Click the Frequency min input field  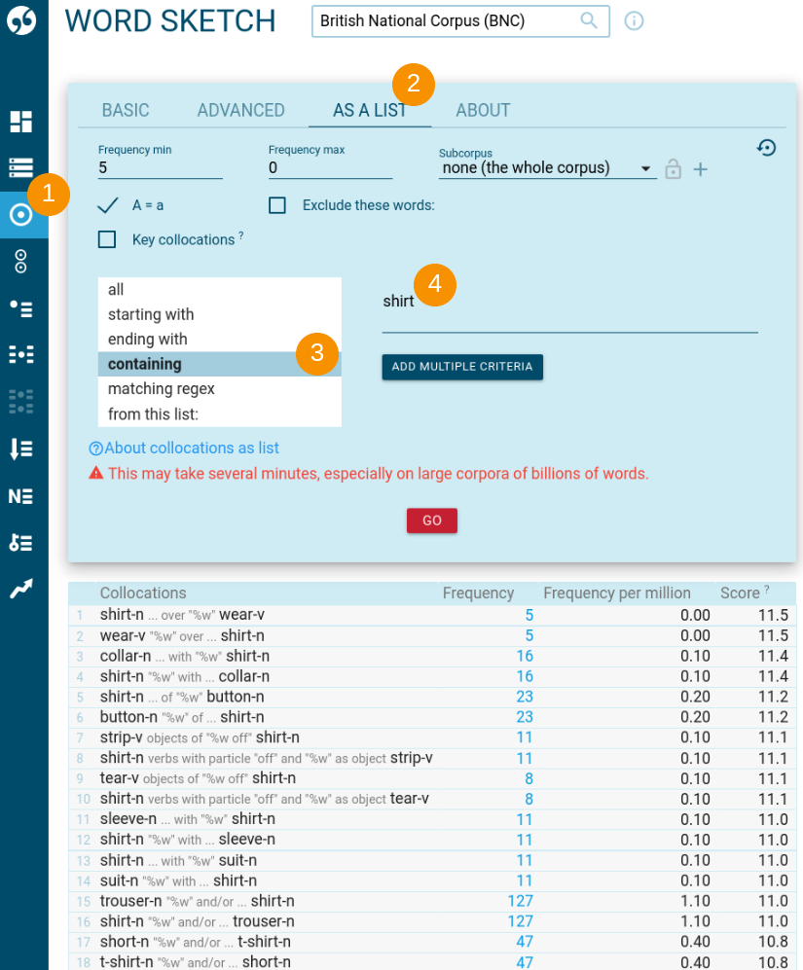(x=160, y=168)
